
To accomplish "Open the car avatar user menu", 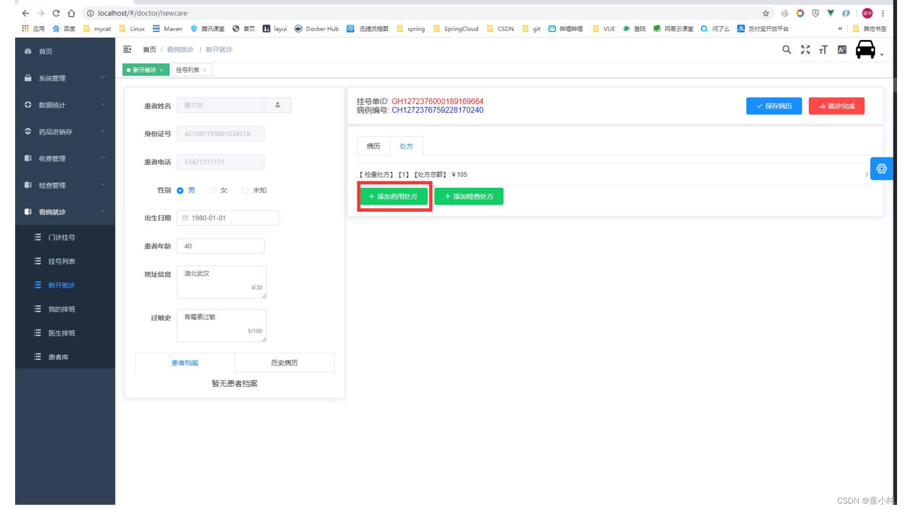I will coord(866,50).
